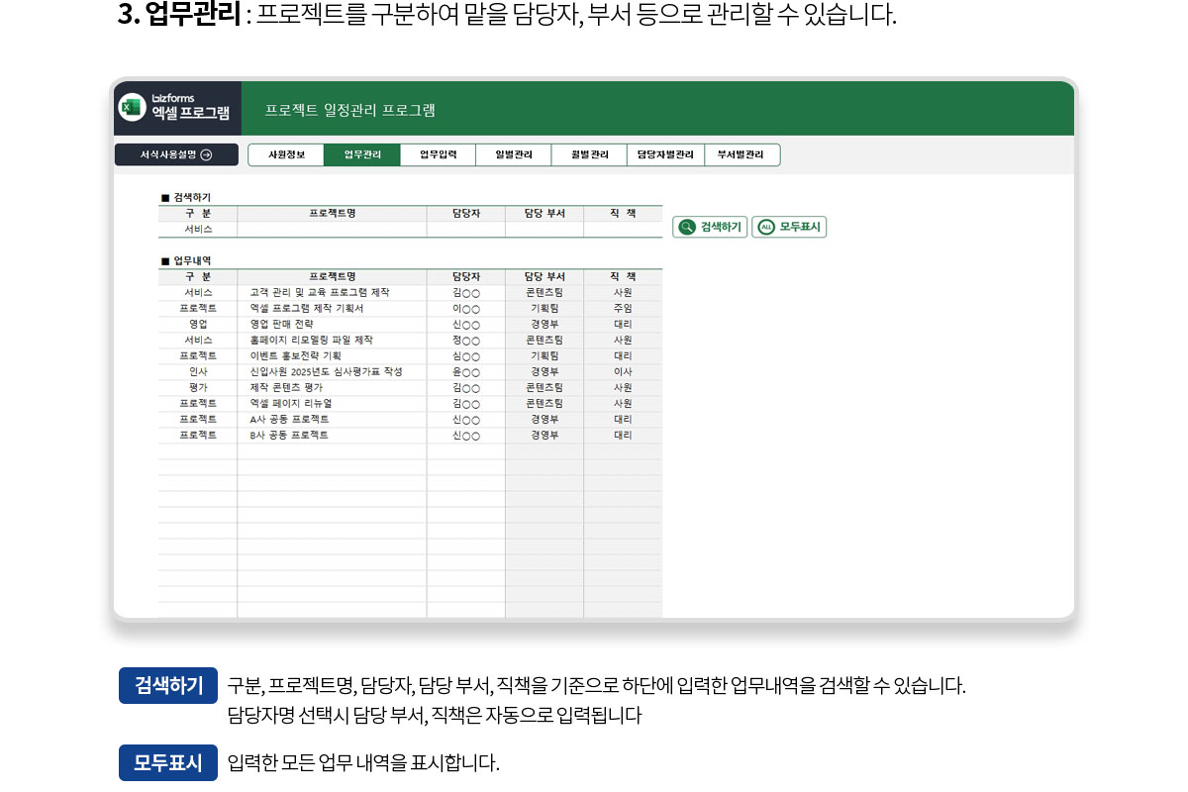Select the search 구분 cell containing 서비스

click(x=198, y=230)
